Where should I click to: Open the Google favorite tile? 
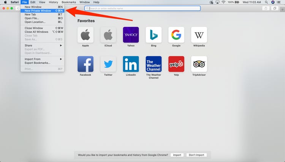176,35
